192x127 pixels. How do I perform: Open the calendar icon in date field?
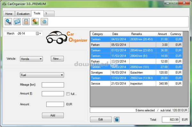pos(37,34)
